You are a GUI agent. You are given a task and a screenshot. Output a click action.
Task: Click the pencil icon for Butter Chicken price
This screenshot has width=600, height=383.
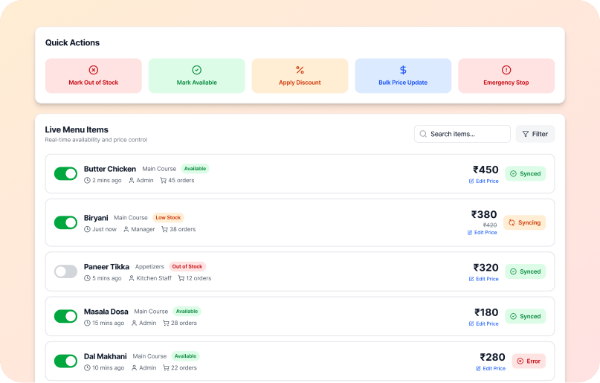click(471, 181)
